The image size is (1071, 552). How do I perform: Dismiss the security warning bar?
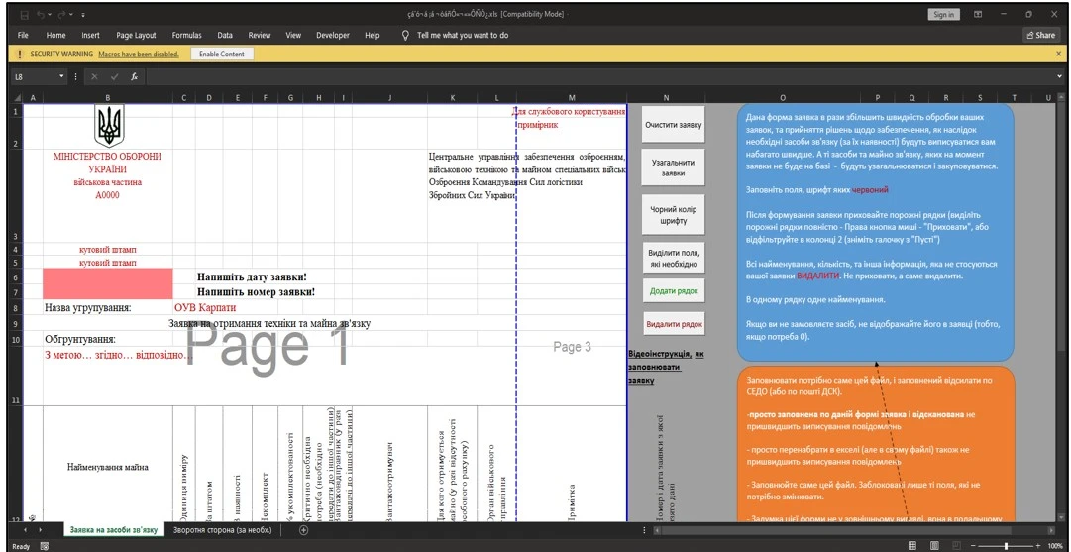1059,54
